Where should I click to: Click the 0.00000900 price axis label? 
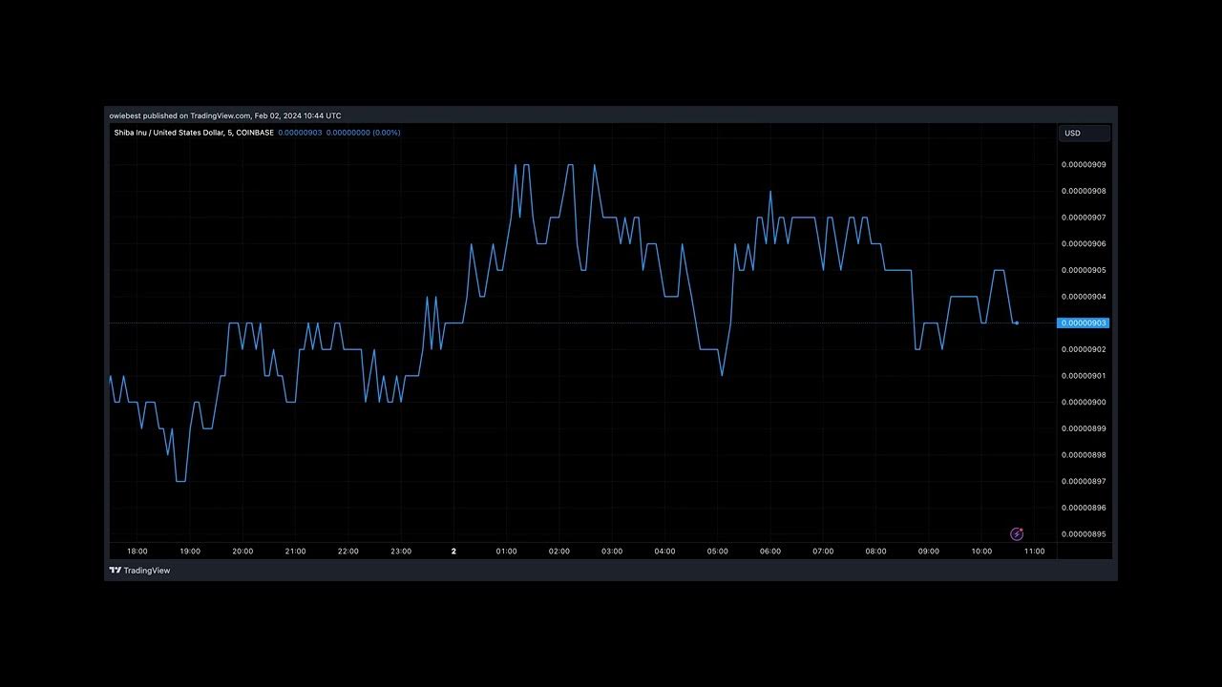tap(1084, 402)
